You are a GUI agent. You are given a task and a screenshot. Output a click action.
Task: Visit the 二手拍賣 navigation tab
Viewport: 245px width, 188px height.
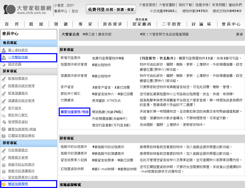point(171,24)
